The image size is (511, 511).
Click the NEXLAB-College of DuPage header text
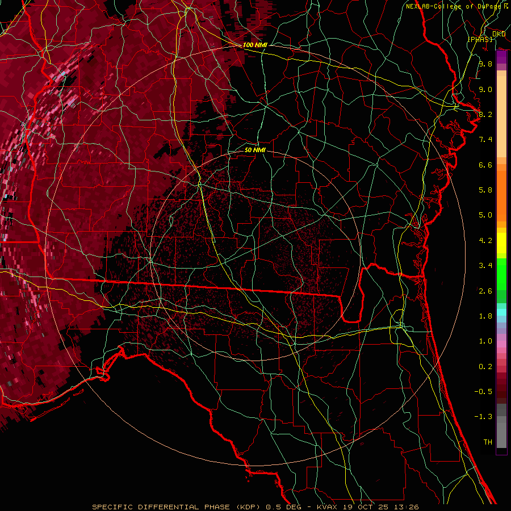coord(453,6)
